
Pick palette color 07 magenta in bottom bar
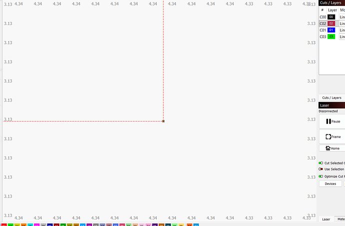36,225
